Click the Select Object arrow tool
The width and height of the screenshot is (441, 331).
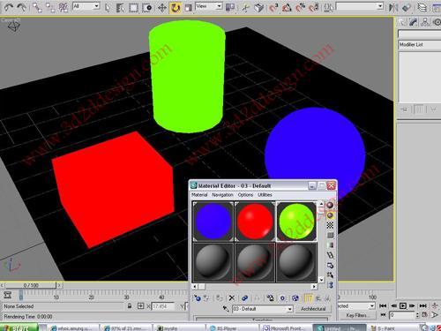(108, 8)
